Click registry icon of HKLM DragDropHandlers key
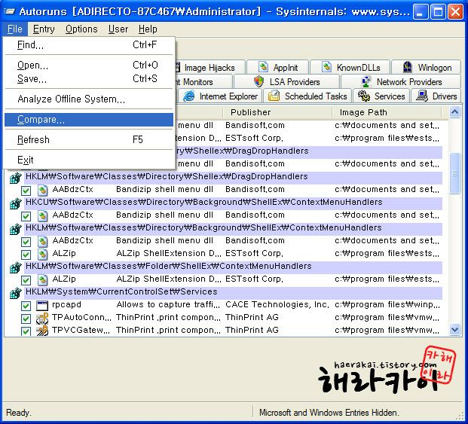This screenshot has width=468, height=424. click(16, 178)
